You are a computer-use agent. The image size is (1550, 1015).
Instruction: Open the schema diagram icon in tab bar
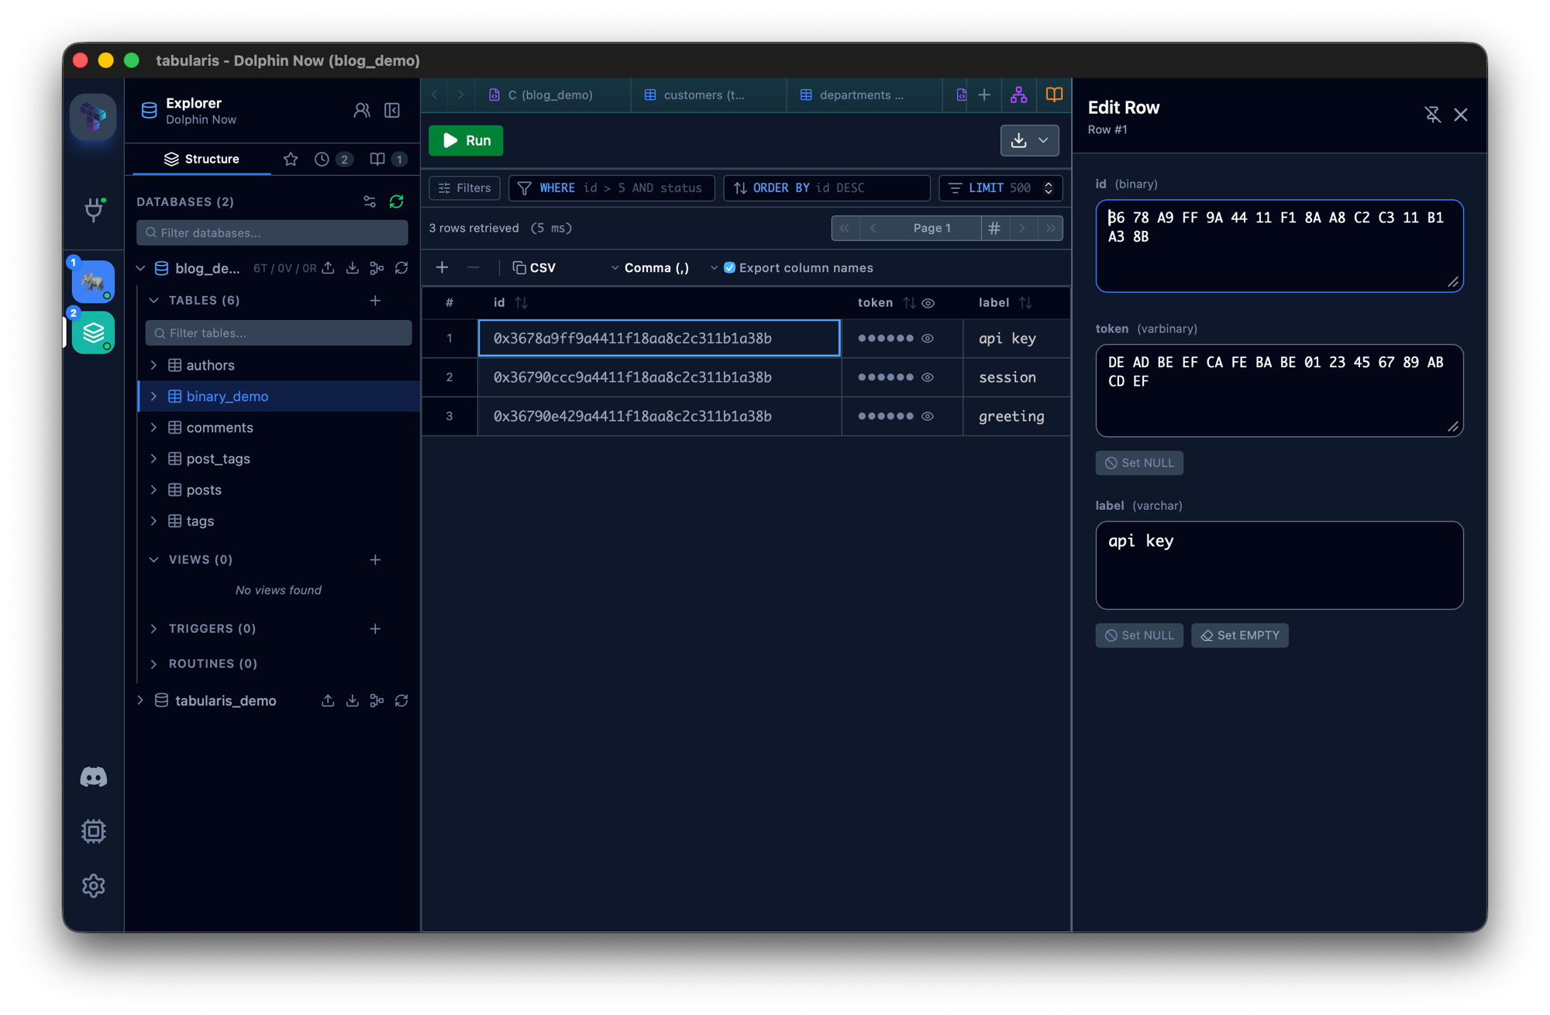(1018, 95)
